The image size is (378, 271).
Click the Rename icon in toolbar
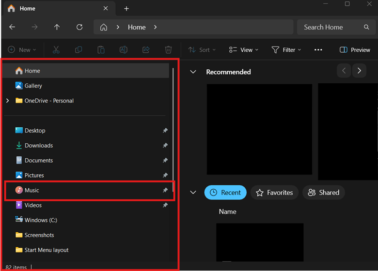(124, 50)
